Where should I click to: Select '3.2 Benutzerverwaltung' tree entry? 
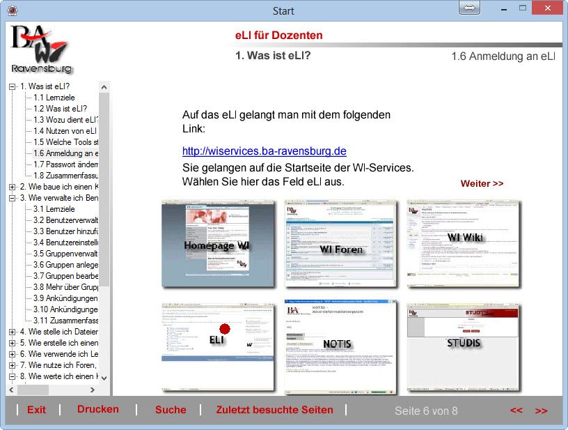click(65, 220)
